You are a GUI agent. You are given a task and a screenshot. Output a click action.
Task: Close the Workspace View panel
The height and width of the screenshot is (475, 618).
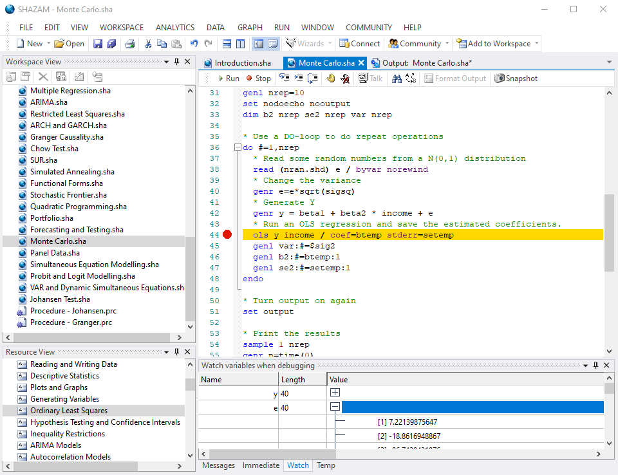pyautogui.click(x=187, y=62)
